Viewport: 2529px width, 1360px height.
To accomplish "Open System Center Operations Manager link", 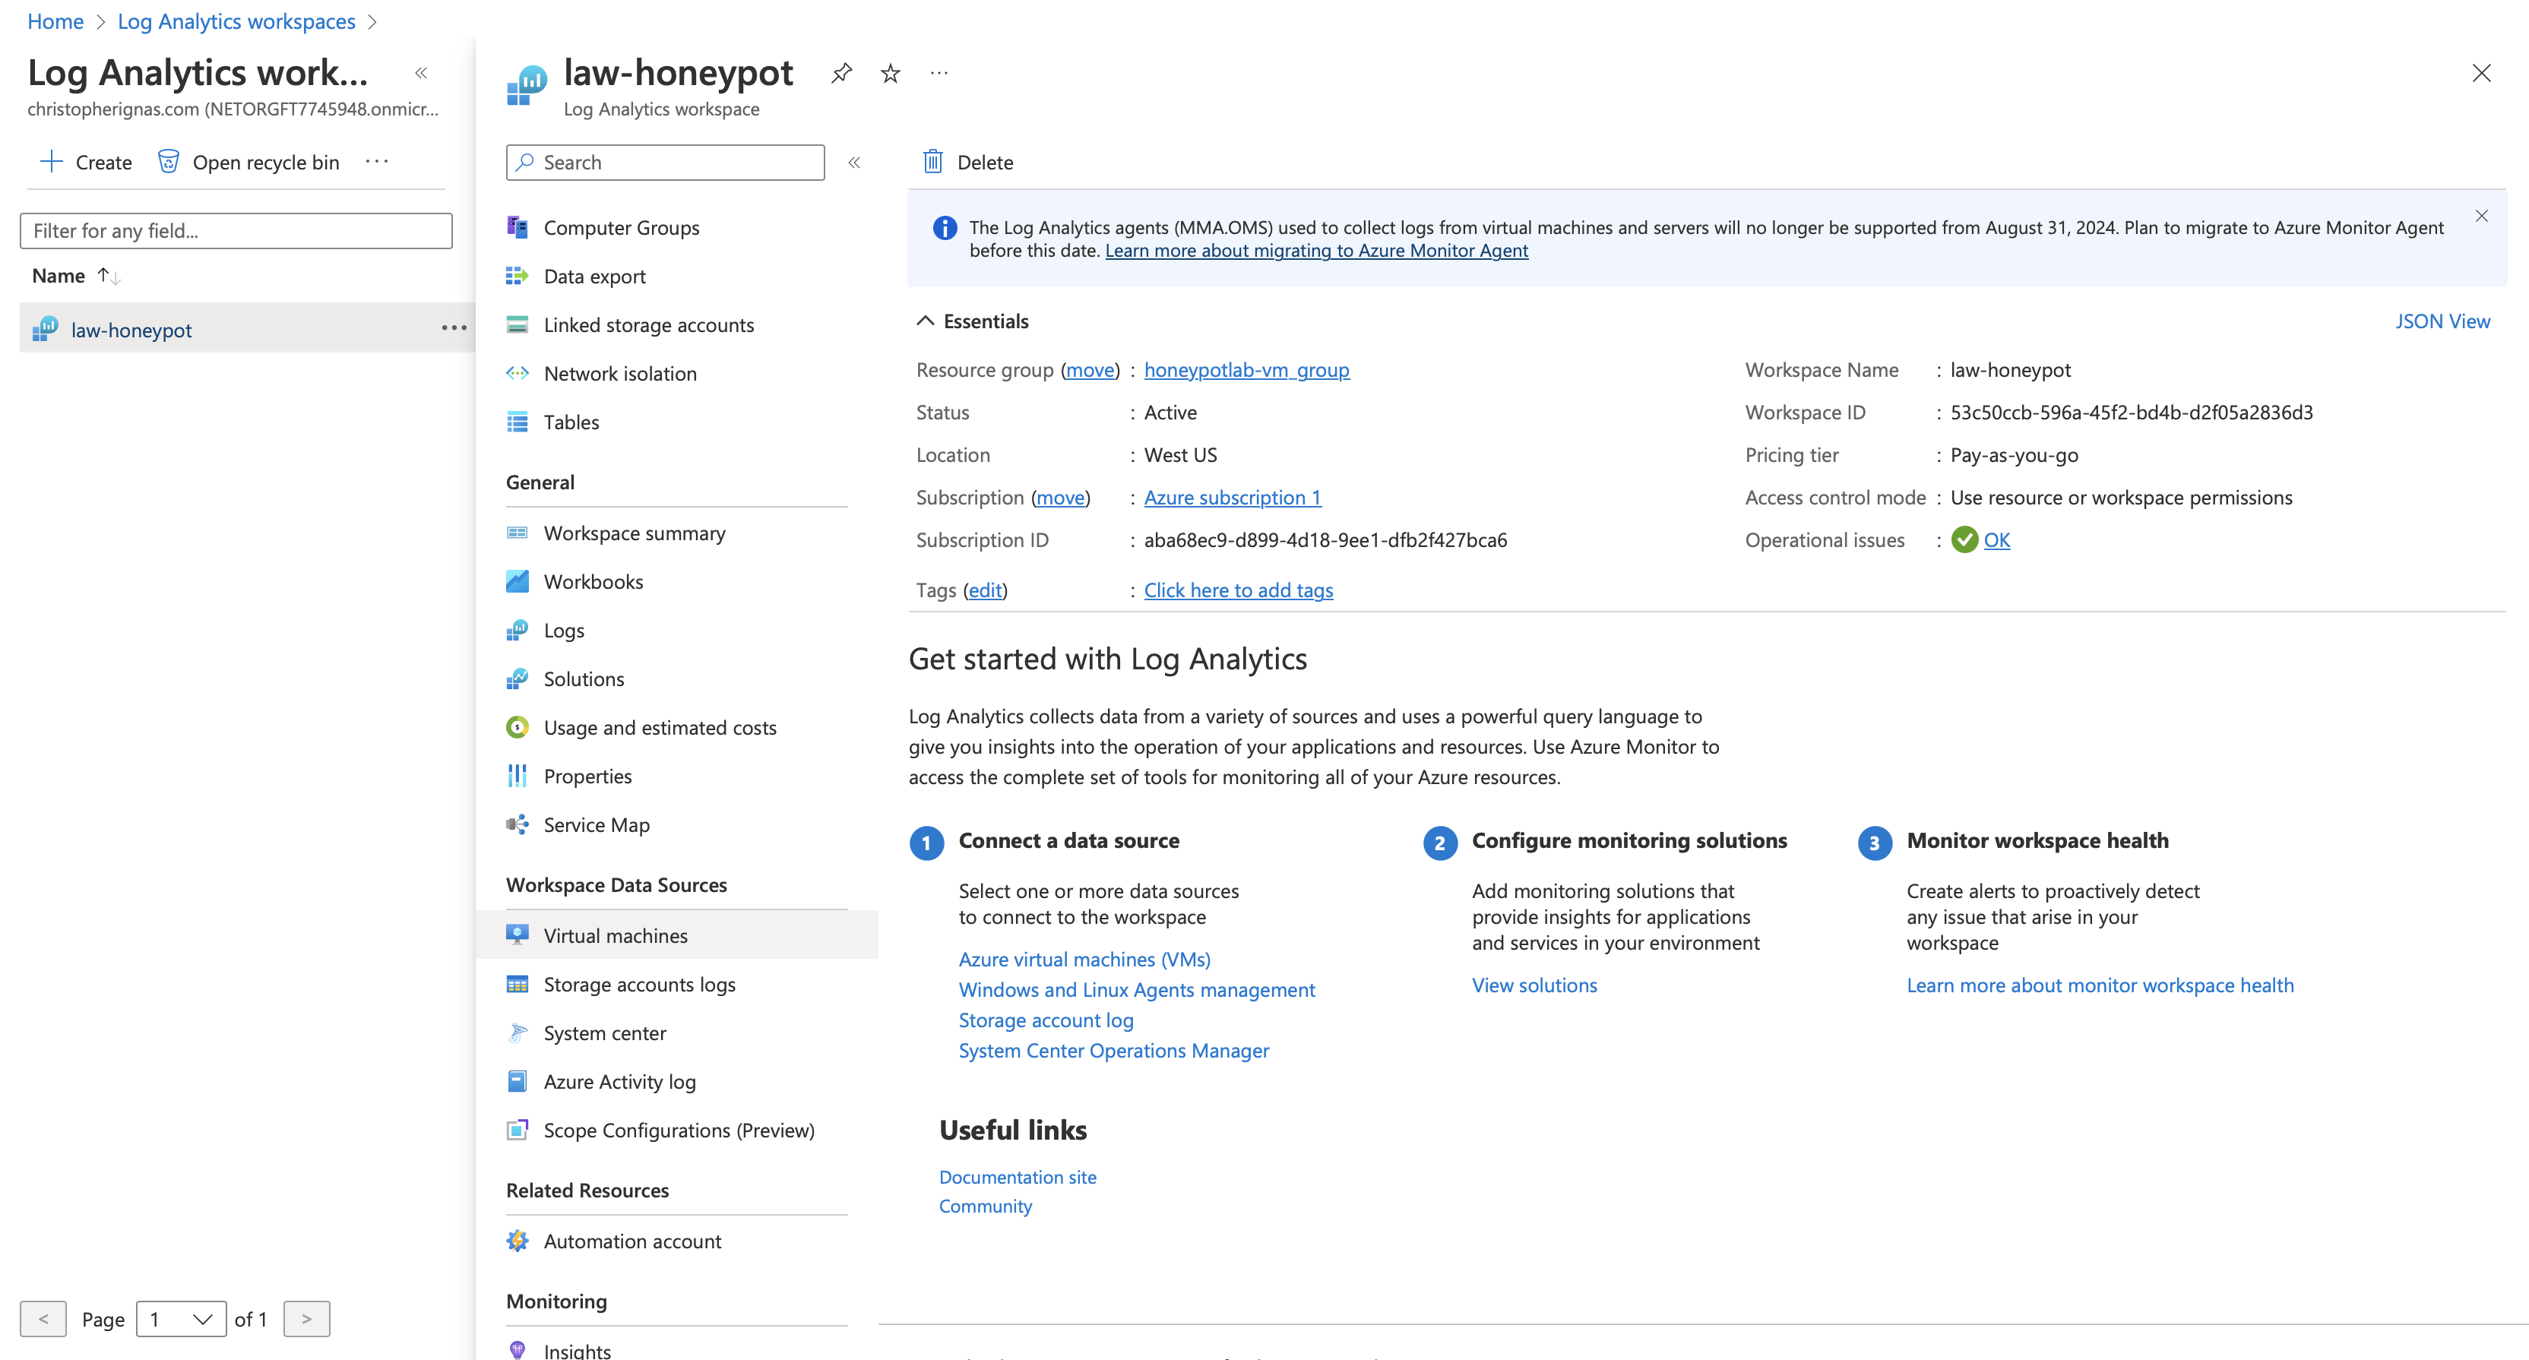I will click(1114, 1050).
